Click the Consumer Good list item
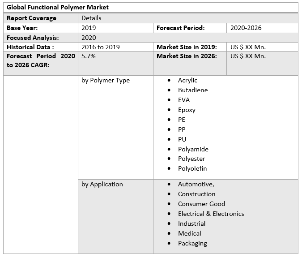The image size is (302, 258). (x=201, y=204)
